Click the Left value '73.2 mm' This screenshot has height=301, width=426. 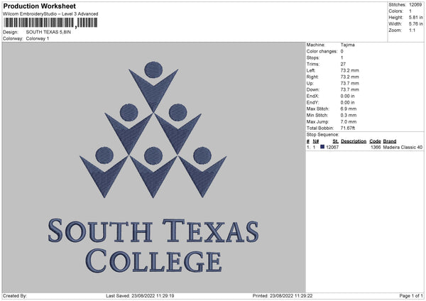(349, 70)
